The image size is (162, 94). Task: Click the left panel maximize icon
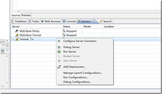(7, 46)
